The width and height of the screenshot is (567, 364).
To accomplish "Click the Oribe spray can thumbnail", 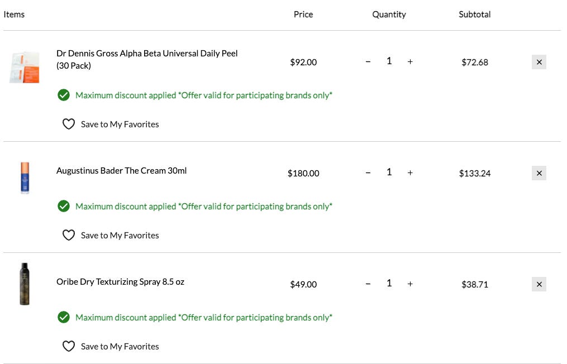I will click(25, 284).
